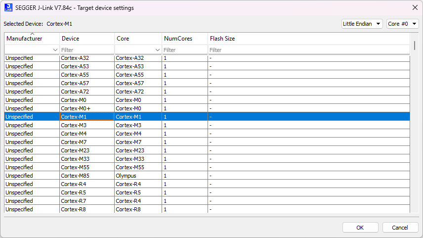
Task: Expand the Manufacturer filter combo box
Action: (54, 50)
